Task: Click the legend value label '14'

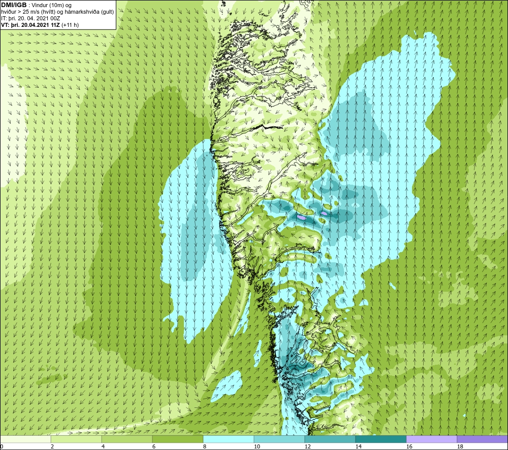Action: (x=358, y=447)
